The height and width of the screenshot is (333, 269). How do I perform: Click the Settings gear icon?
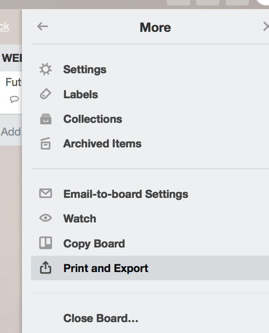pos(46,69)
